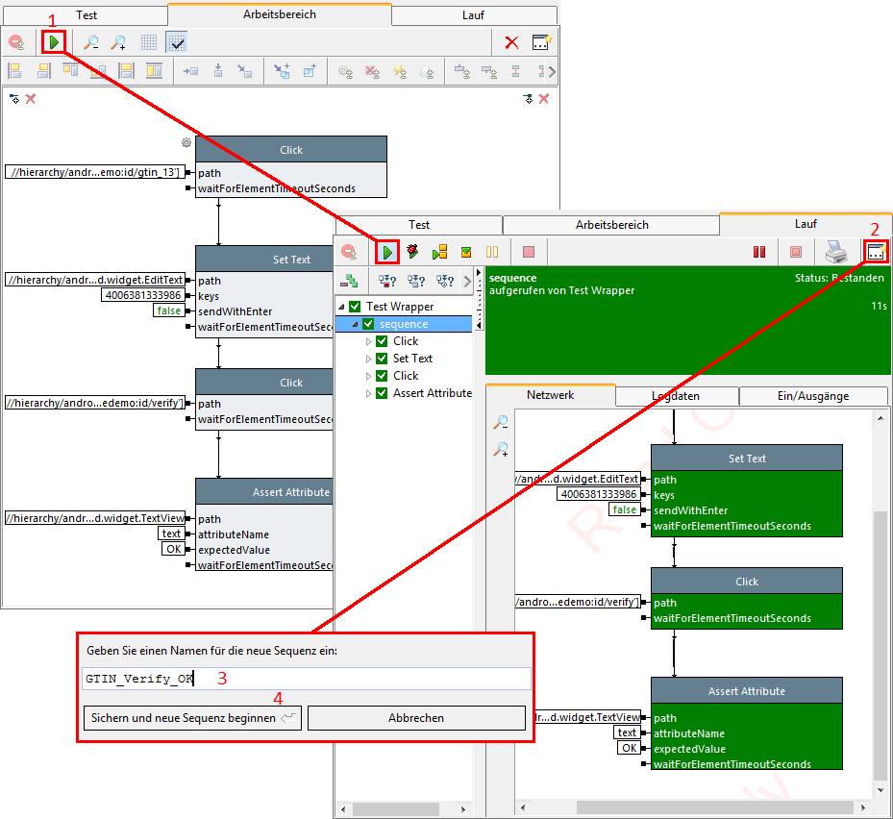Expand the Set Text tree node
The height and width of the screenshot is (819, 893).
pyautogui.click(x=368, y=359)
